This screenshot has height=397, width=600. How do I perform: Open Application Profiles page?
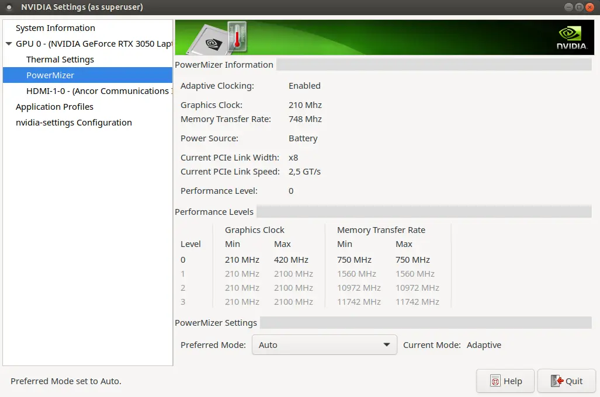point(54,107)
